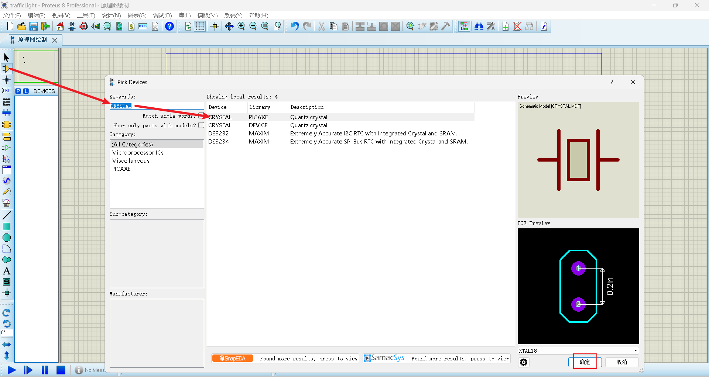709x377 pixels.
Task: Click the Zoom in magnifier icon
Action: point(241,26)
